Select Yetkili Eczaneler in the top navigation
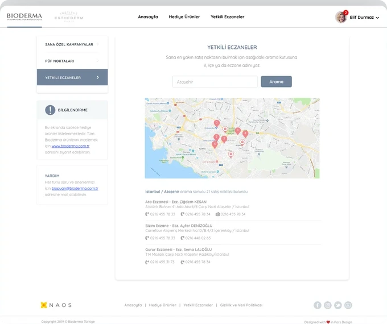Image resolution: width=387 pixels, height=324 pixels. pyautogui.click(x=227, y=16)
